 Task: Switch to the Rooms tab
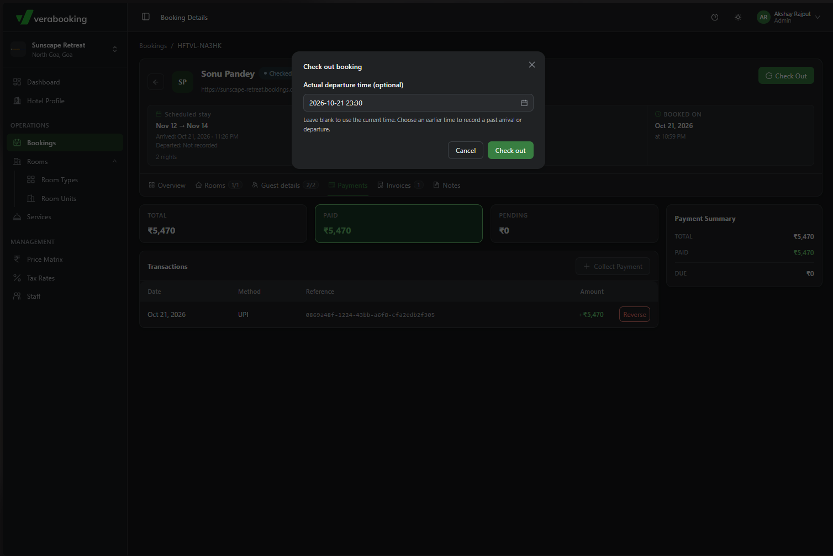(218, 186)
